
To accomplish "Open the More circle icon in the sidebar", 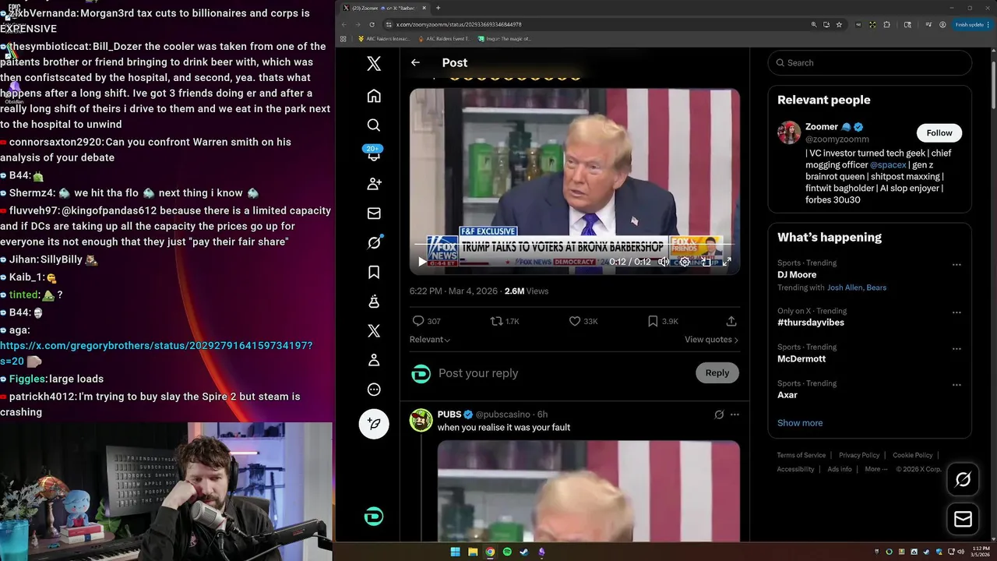I will 374,390.
